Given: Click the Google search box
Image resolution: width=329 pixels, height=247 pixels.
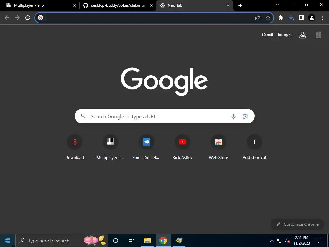Looking at the screenshot, I should point(164,116).
